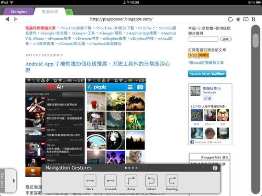Switch to the 電腦玩物 tab
The height and width of the screenshot is (196, 262).
(x=50, y=11)
